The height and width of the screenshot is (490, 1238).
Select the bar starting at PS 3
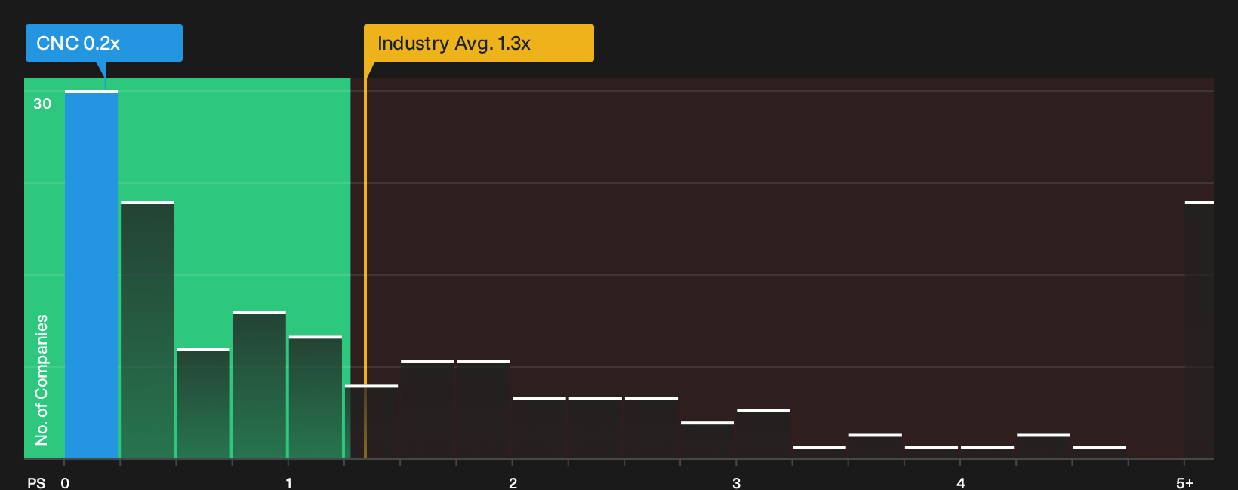point(763,433)
